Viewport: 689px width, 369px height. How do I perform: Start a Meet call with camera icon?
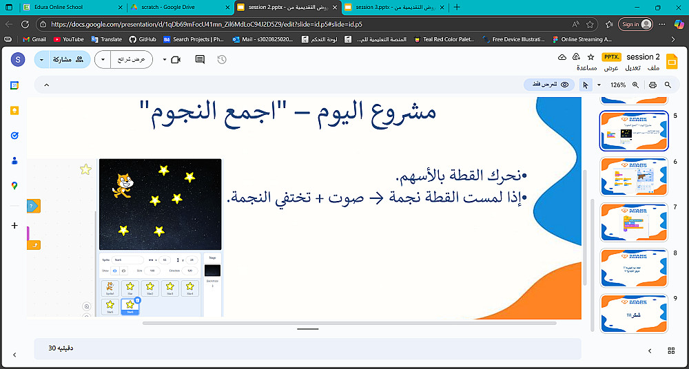(176, 59)
